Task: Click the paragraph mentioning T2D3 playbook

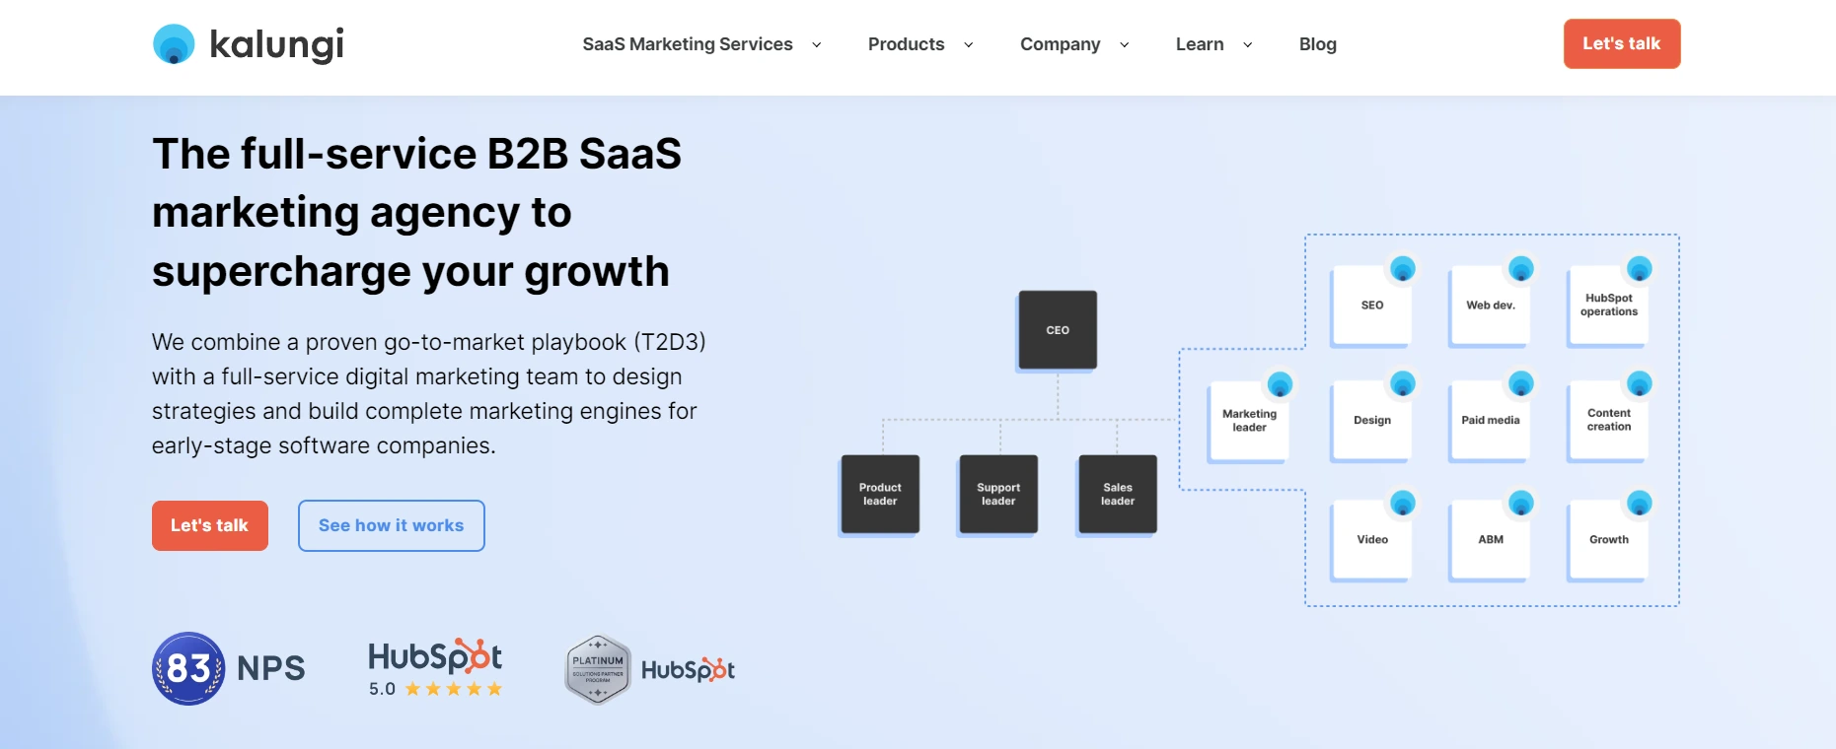Action: pos(429,393)
